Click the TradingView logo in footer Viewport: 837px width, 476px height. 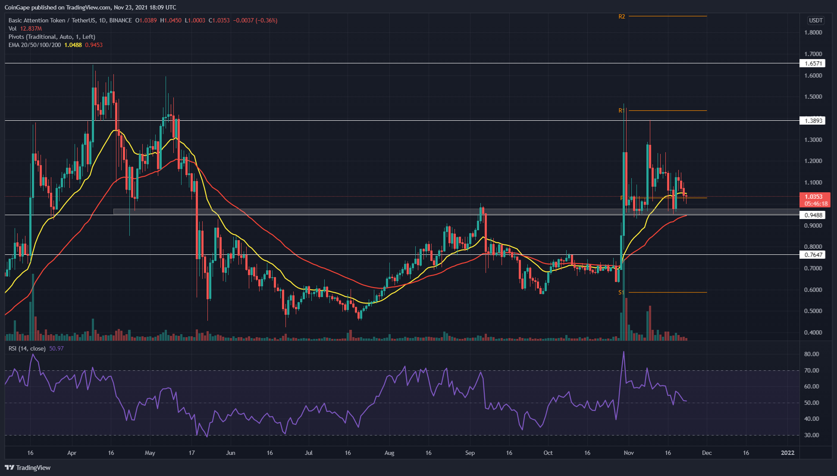pos(28,467)
